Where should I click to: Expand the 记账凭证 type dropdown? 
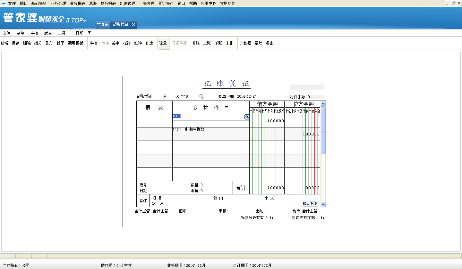pos(164,97)
